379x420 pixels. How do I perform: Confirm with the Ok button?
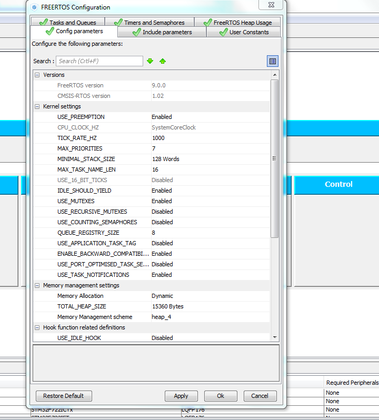221,396
